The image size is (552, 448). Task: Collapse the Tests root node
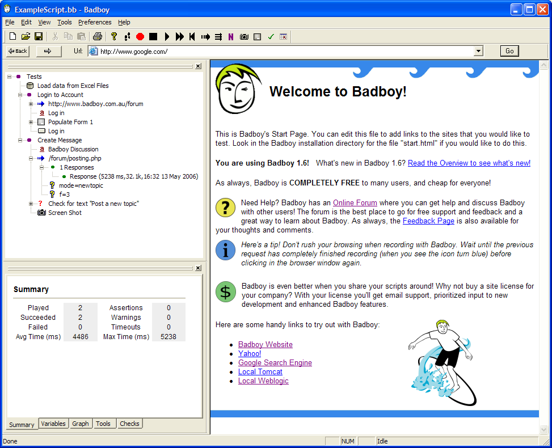[x=10, y=77]
